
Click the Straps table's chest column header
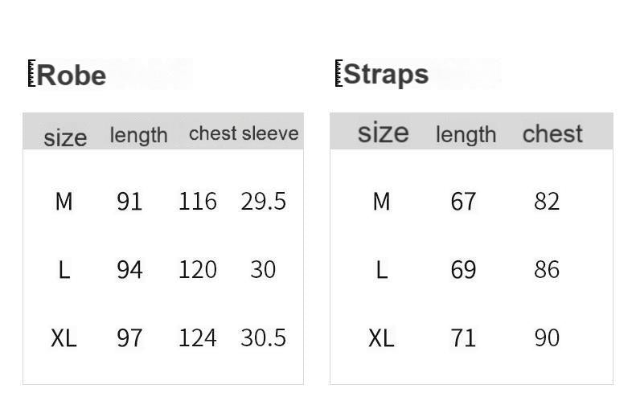coord(552,133)
